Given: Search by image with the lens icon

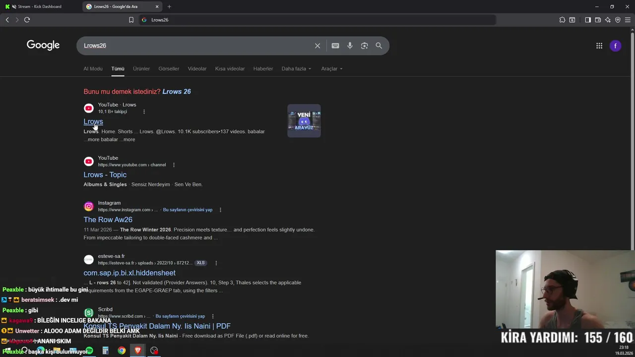Looking at the screenshot, I should (x=364, y=46).
